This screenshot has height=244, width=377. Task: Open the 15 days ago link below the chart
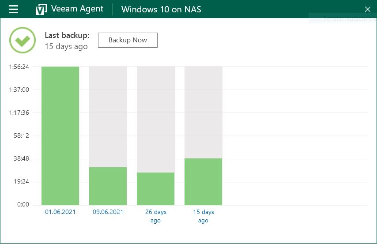(204, 216)
